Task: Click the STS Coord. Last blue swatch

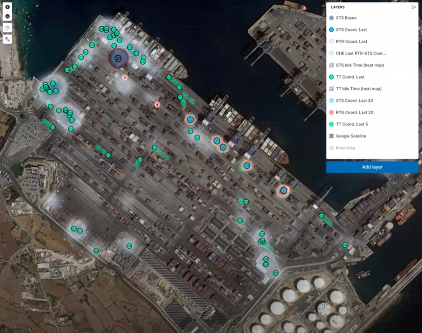Action: pyautogui.click(x=331, y=30)
